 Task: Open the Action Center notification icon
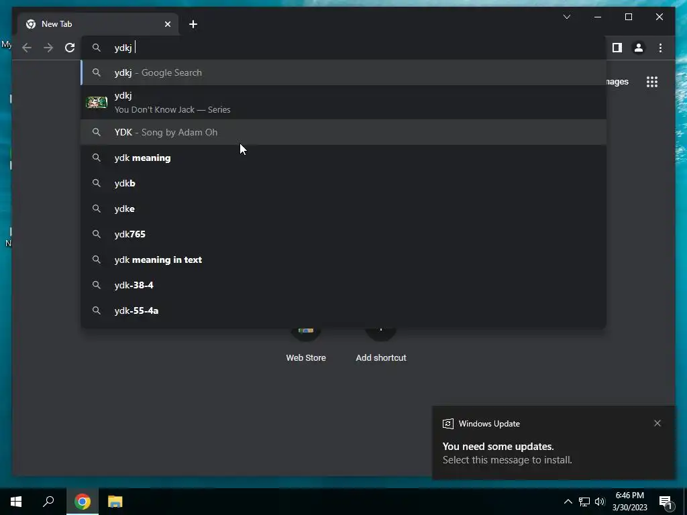pos(666,502)
